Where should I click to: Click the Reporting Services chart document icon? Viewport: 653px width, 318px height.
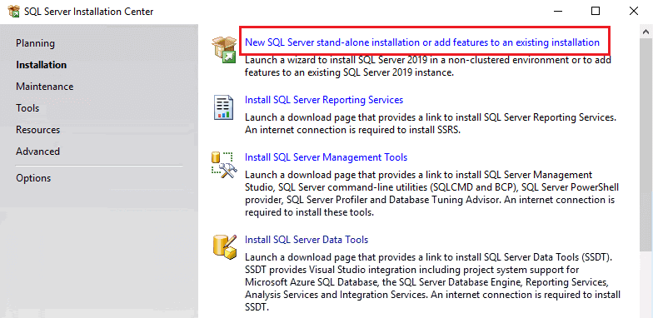click(223, 107)
